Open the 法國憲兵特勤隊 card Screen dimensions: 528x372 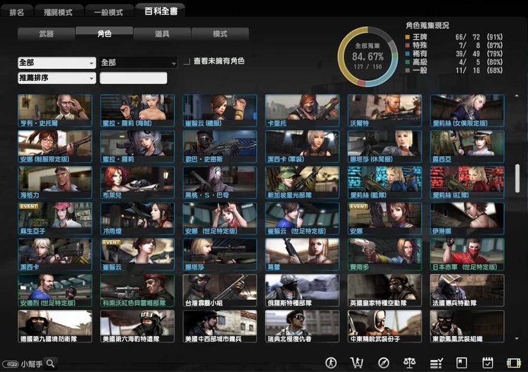click(467, 290)
